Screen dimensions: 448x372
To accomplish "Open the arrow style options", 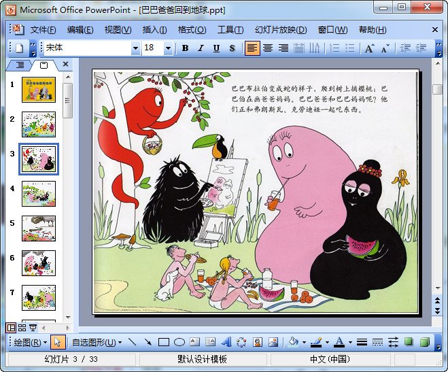I will click(x=393, y=341).
